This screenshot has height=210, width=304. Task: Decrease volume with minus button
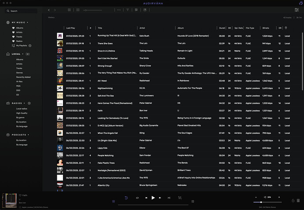tap(256, 197)
